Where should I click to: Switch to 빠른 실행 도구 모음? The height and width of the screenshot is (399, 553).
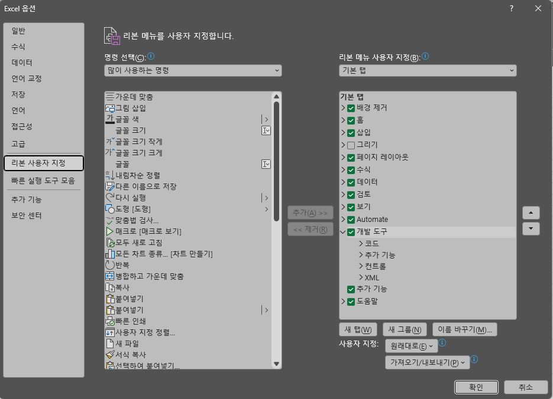(x=44, y=181)
